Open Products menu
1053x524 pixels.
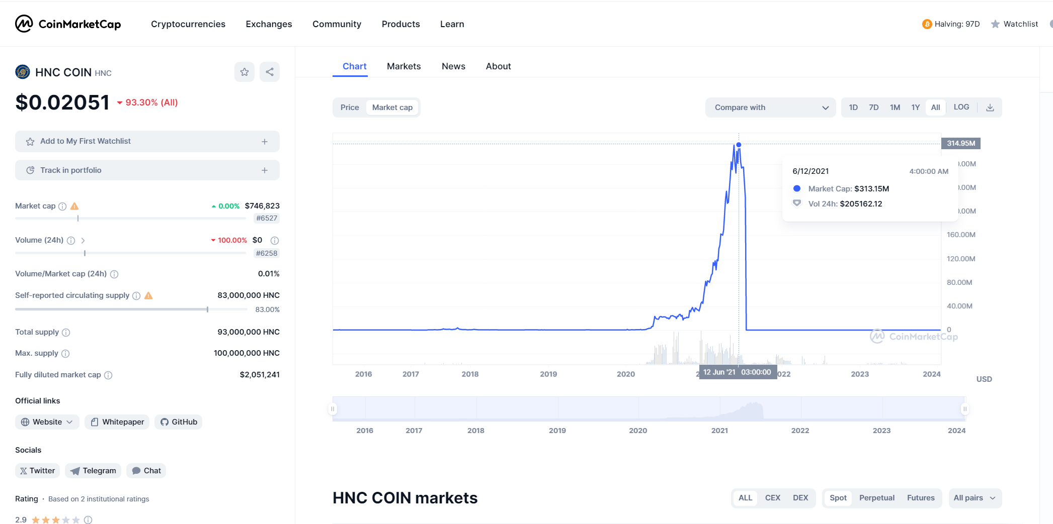click(x=400, y=24)
